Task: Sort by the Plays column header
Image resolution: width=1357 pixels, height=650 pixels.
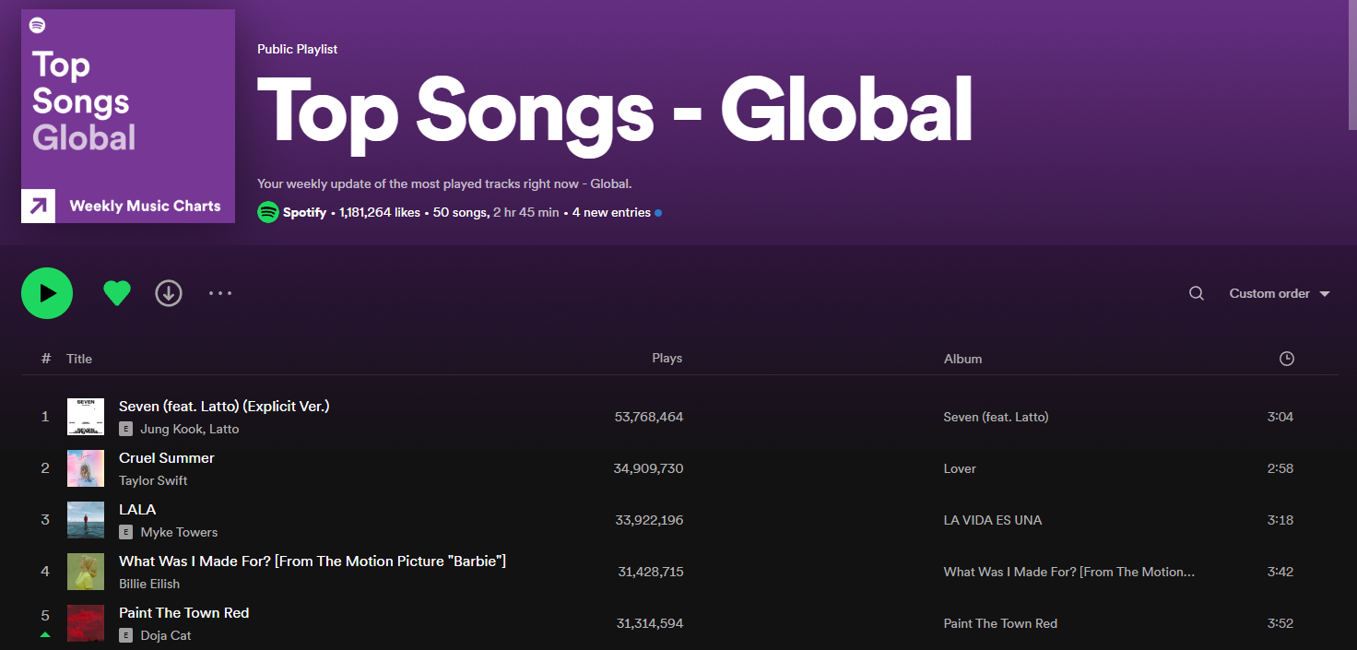Action: point(667,358)
